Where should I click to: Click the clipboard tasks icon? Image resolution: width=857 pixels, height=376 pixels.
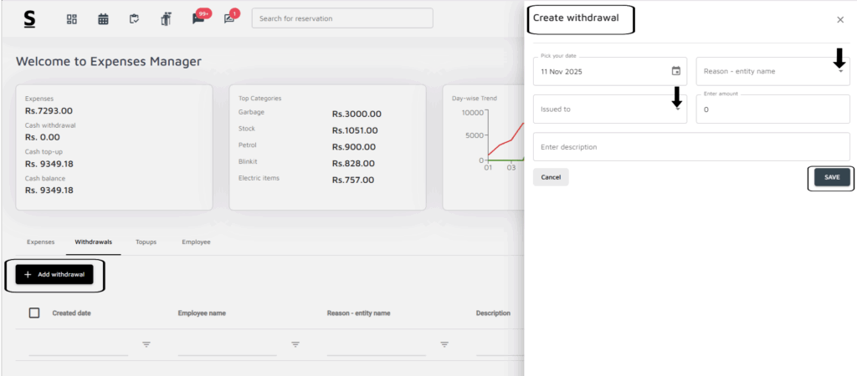(134, 18)
